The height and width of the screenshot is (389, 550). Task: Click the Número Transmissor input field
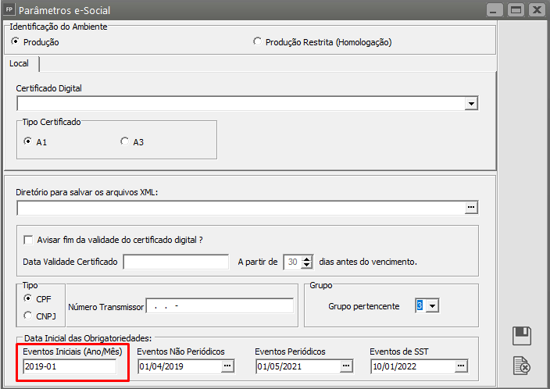click(x=220, y=306)
